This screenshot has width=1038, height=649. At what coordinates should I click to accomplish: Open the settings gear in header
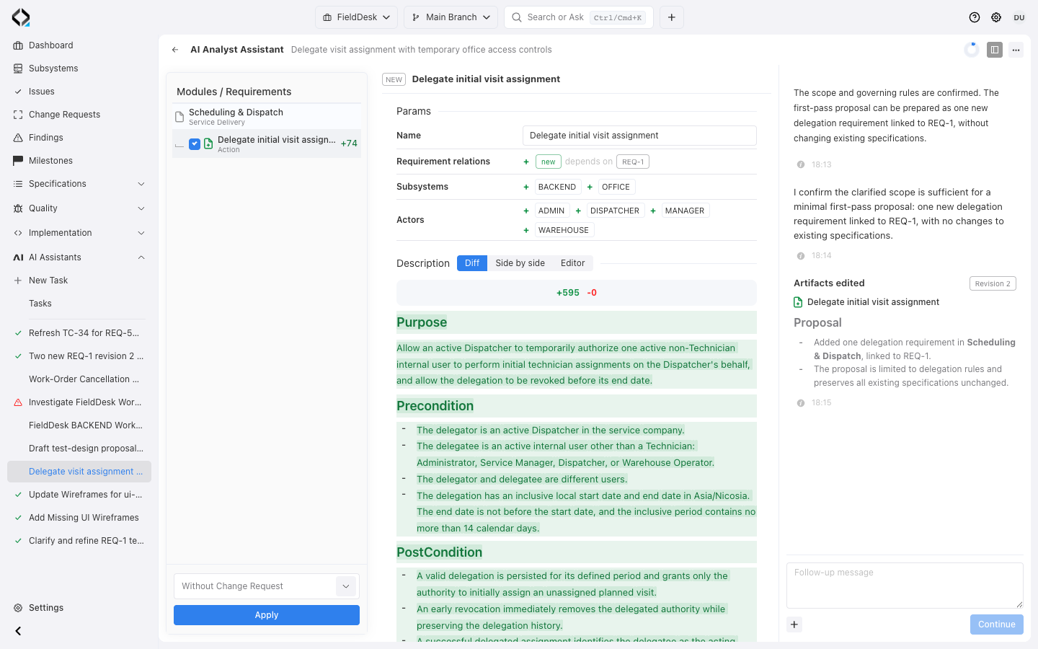pyautogui.click(x=996, y=17)
